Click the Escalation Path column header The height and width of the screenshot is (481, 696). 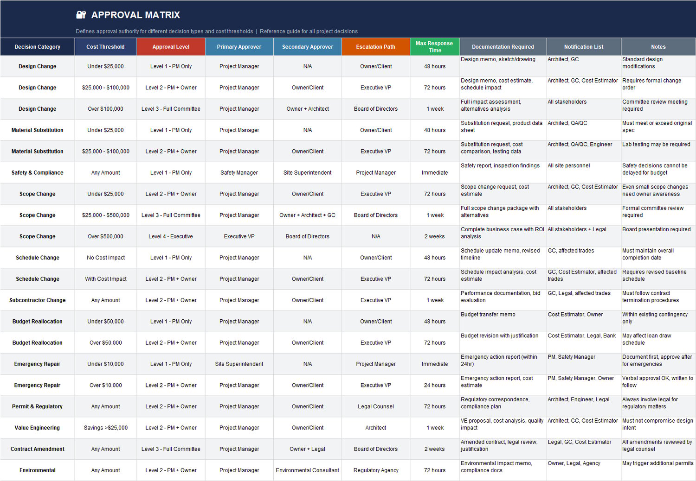pos(375,46)
